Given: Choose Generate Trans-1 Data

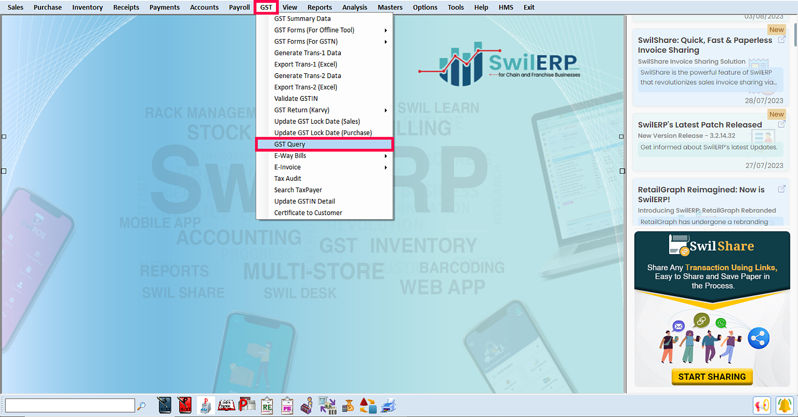Looking at the screenshot, I should (x=325, y=53).
